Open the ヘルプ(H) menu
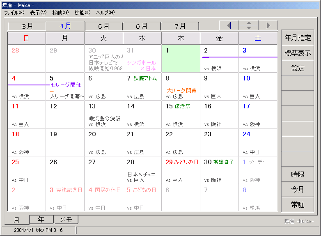Viewport: 321px width, 236px height. click(x=105, y=13)
